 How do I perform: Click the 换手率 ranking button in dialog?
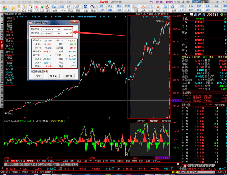click(53, 76)
